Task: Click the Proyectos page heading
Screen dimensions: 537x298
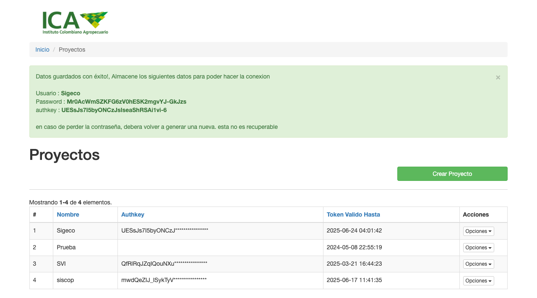Action: (65, 155)
